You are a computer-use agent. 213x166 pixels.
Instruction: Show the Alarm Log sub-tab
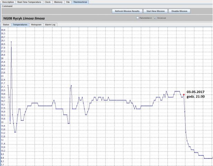coord(51,25)
